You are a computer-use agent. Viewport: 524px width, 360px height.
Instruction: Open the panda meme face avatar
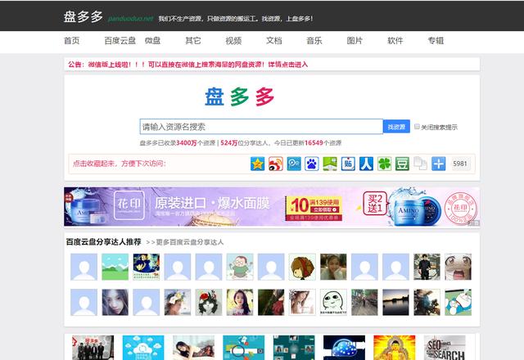[x=333, y=302]
